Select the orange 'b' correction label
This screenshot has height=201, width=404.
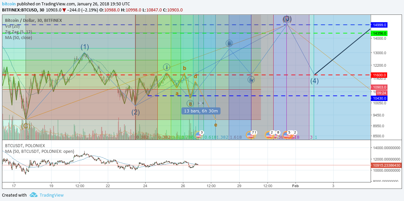185,68
